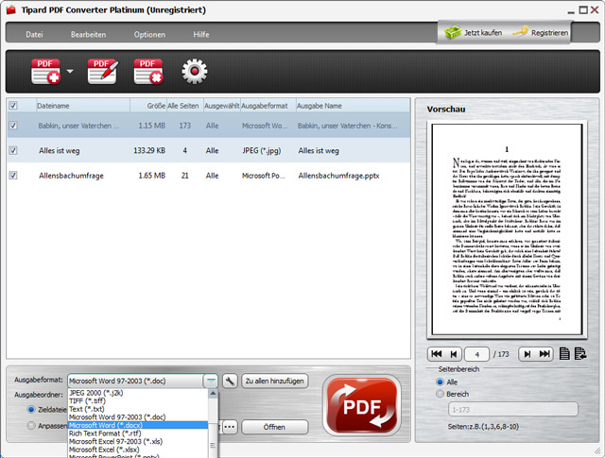Viewport: 605px width, 458px height.
Task: Click the Öffnen button
Action: [275, 427]
